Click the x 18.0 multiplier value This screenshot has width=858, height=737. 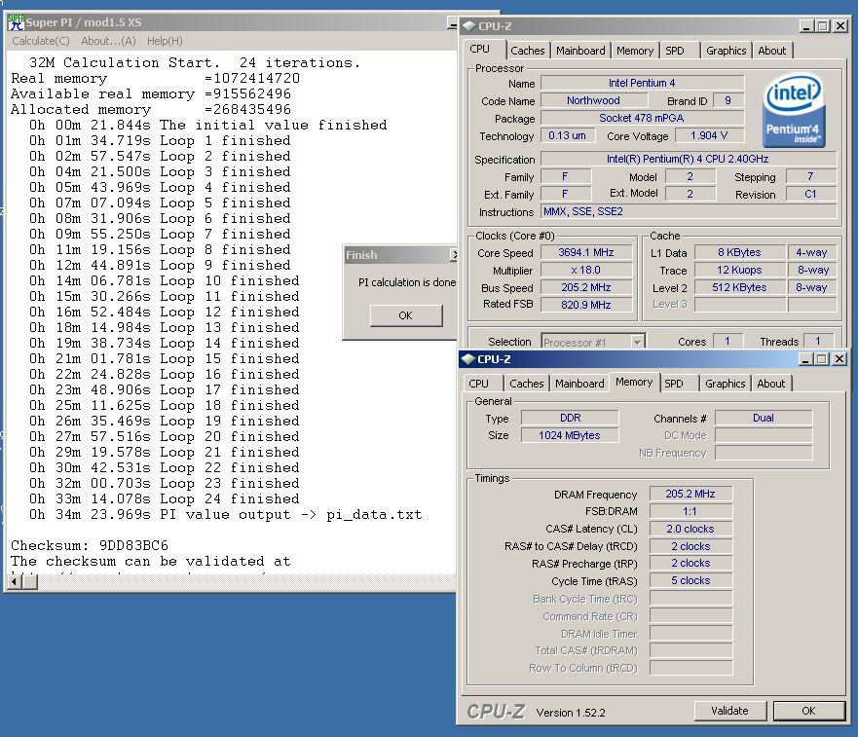click(x=586, y=271)
